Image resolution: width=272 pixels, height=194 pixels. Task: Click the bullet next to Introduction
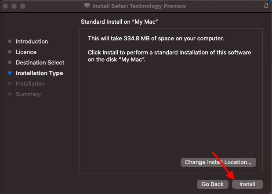[10, 41]
